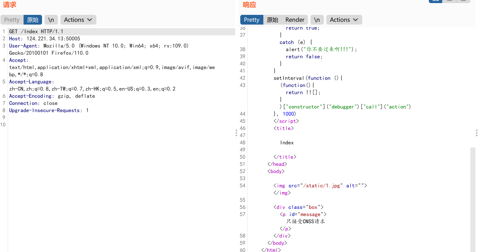Toggle \n non-printable characters in request panel
This screenshot has height=252, width=478.
point(51,20)
